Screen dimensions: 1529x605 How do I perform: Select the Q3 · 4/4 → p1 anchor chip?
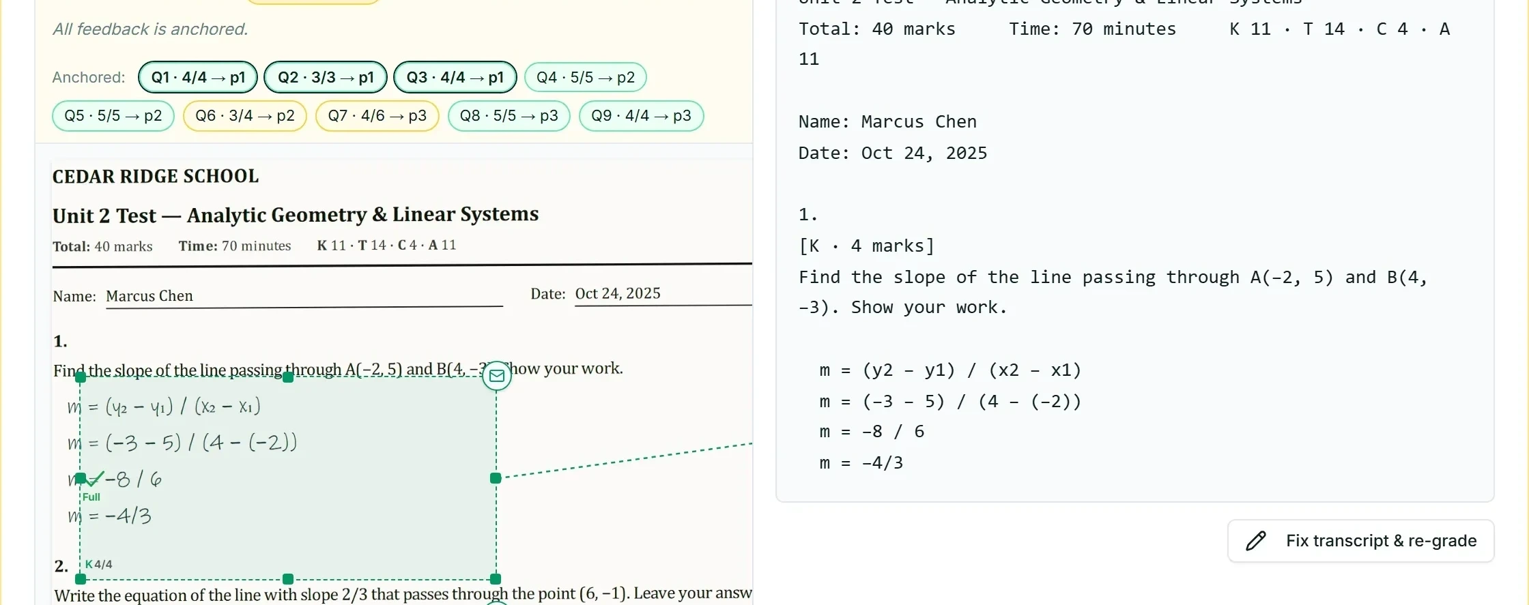pos(455,77)
